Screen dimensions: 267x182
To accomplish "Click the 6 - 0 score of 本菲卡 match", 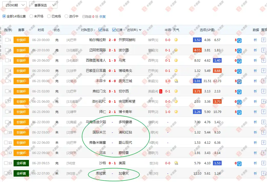I will pos(112,81).
